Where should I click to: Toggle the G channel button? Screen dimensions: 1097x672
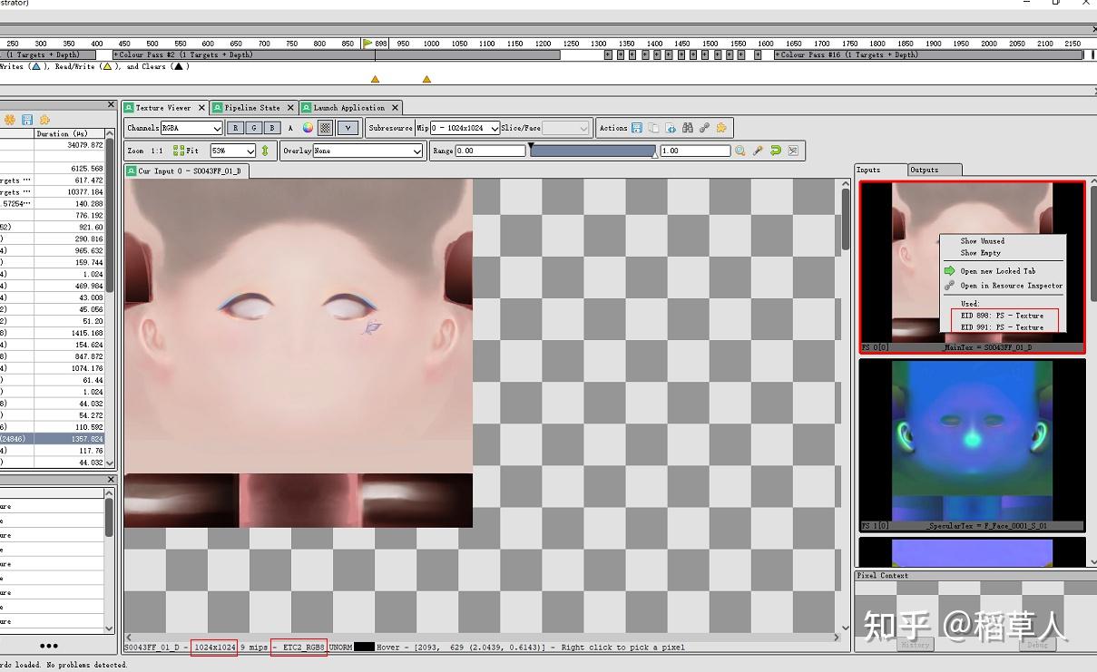(253, 128)
